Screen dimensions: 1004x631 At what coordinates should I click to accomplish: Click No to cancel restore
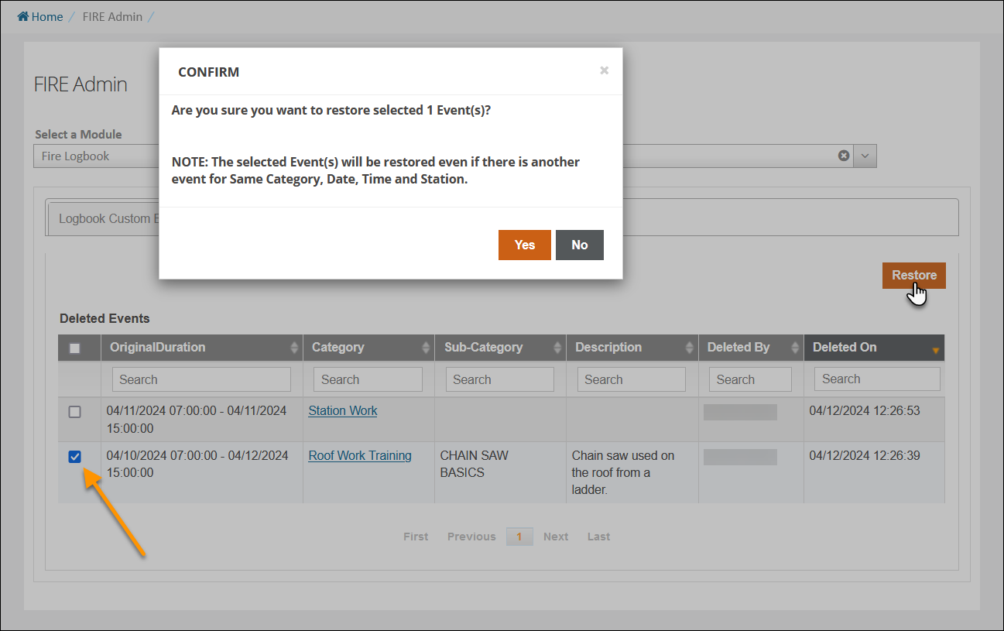point(579,245)
